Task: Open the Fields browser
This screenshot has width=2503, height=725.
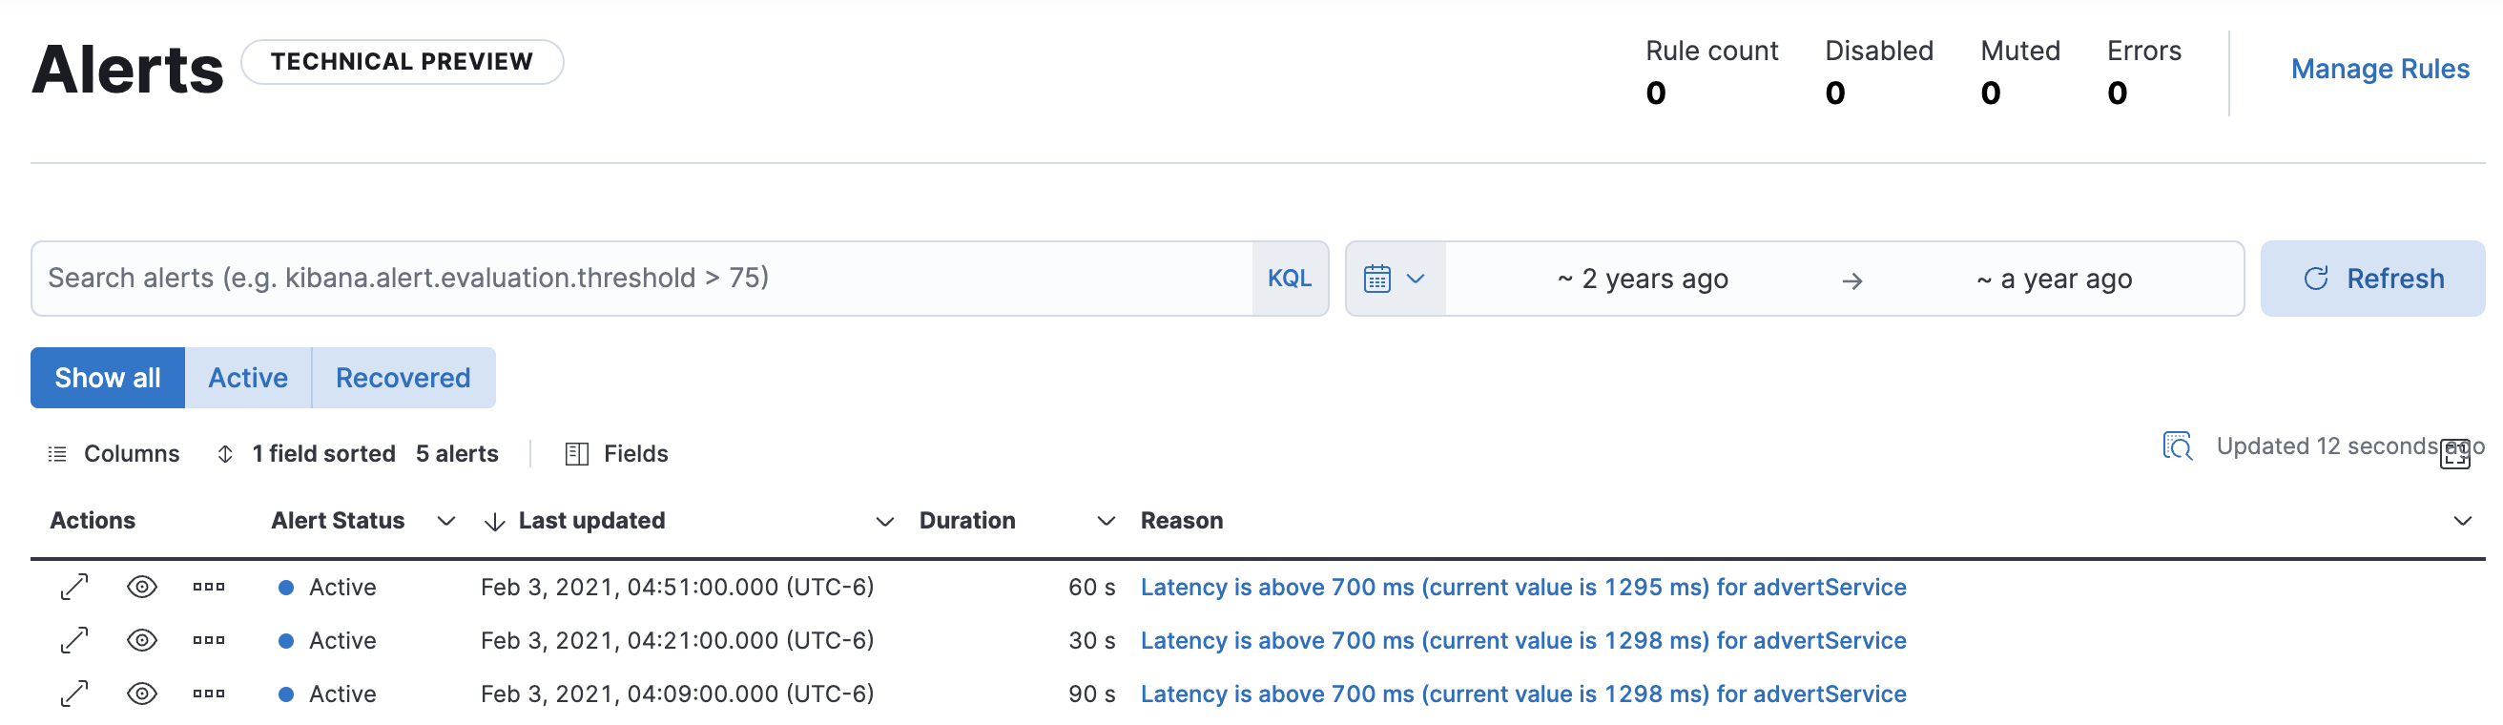Action: tap(617, 454)
